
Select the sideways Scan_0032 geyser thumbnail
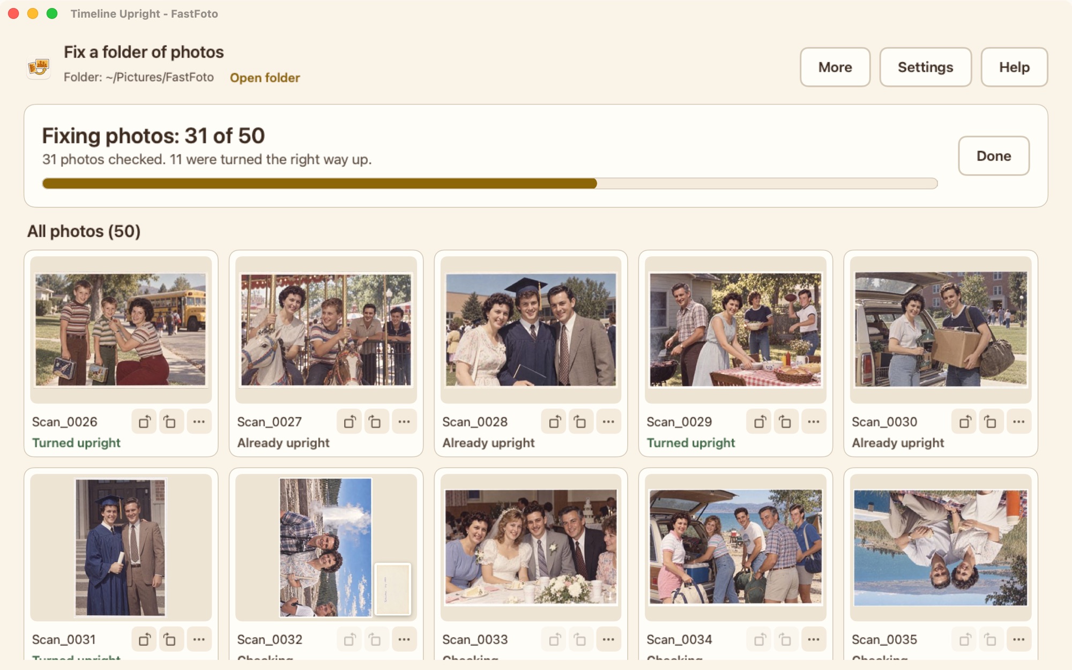coord(326,547)
